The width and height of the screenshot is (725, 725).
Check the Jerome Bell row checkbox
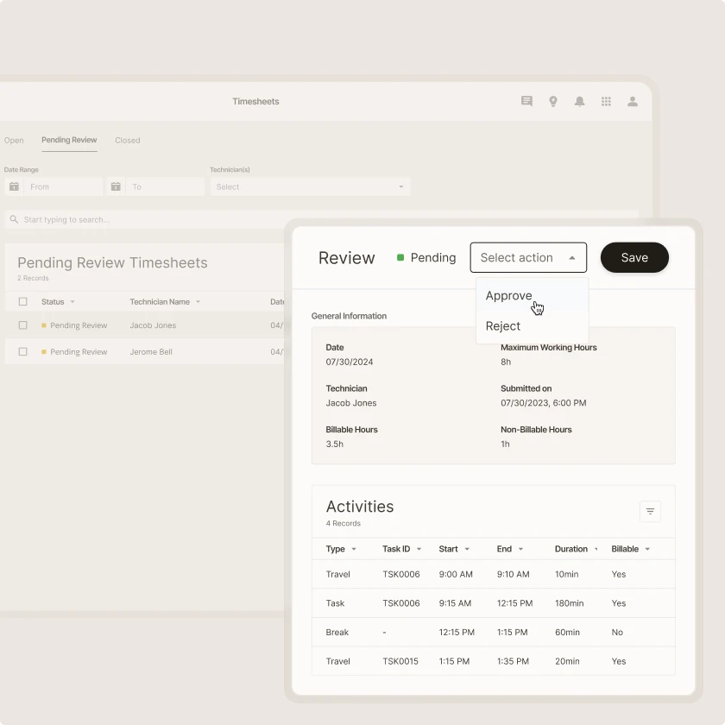point(22,351)
